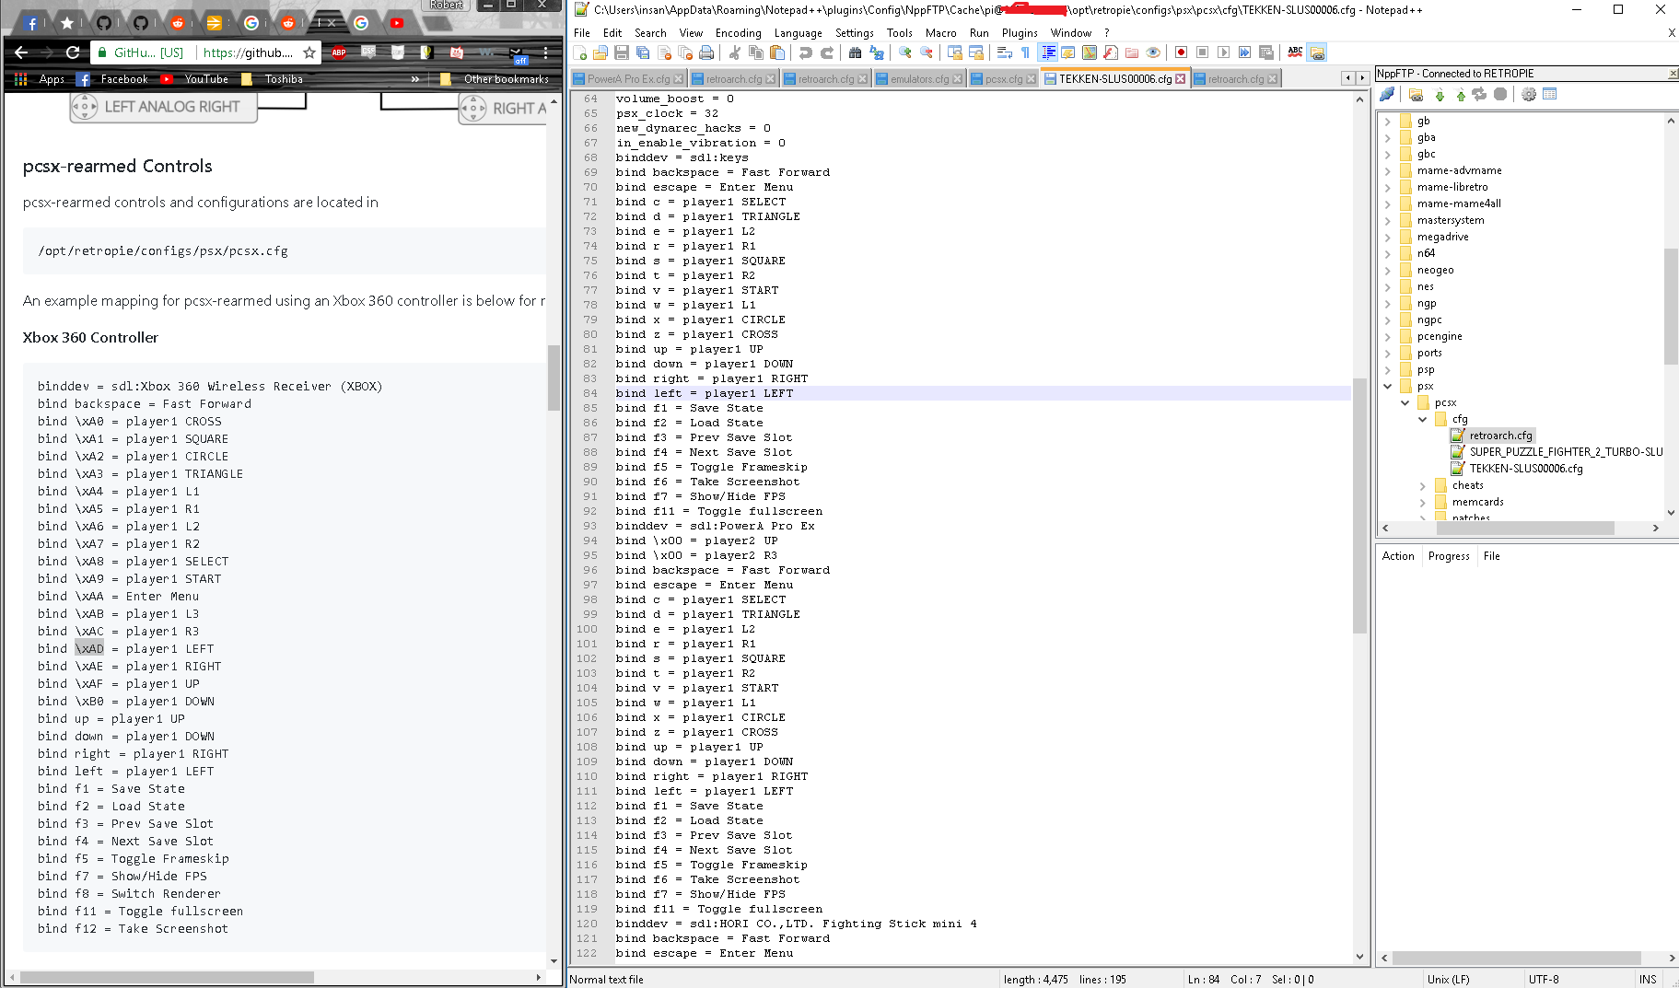Click the spell check ABC icon

(x=1295, y=52)
